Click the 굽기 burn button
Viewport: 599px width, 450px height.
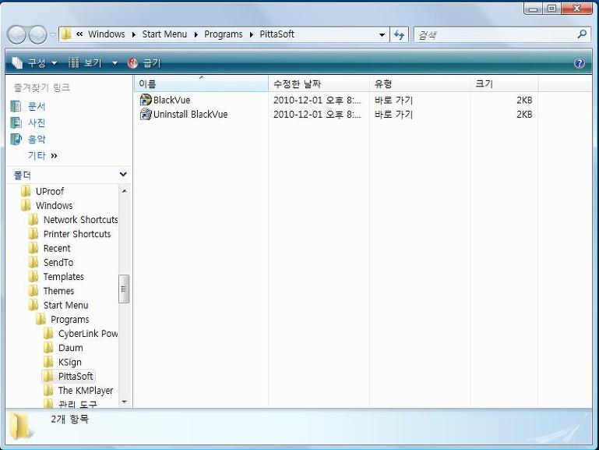coord(144,62)
